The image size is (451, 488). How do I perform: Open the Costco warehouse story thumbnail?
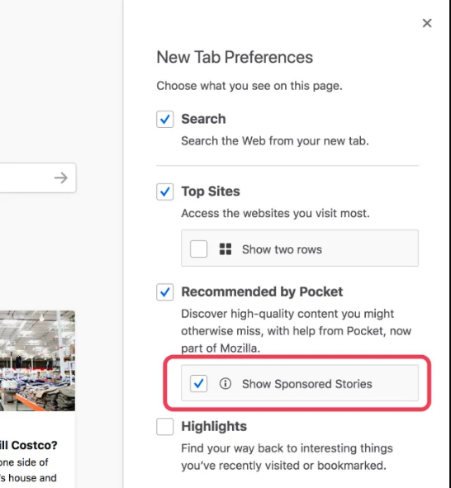point(37,361)
